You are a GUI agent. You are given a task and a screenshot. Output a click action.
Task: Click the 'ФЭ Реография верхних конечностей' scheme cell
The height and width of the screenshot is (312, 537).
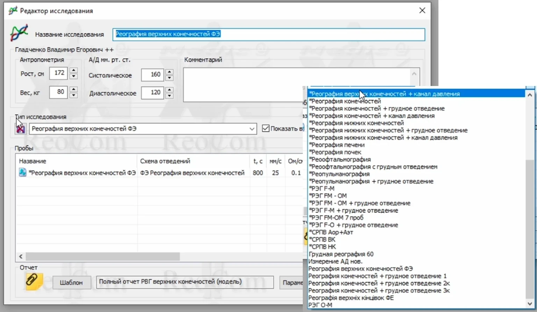(x=192, y=173)
